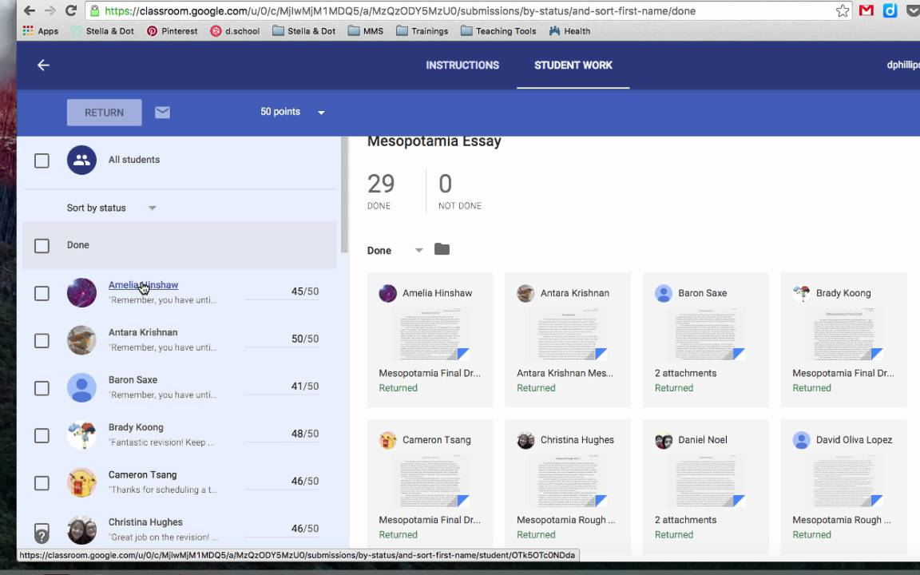Click the RETURN button
This screenshot has width=920, height=575.
104,112
